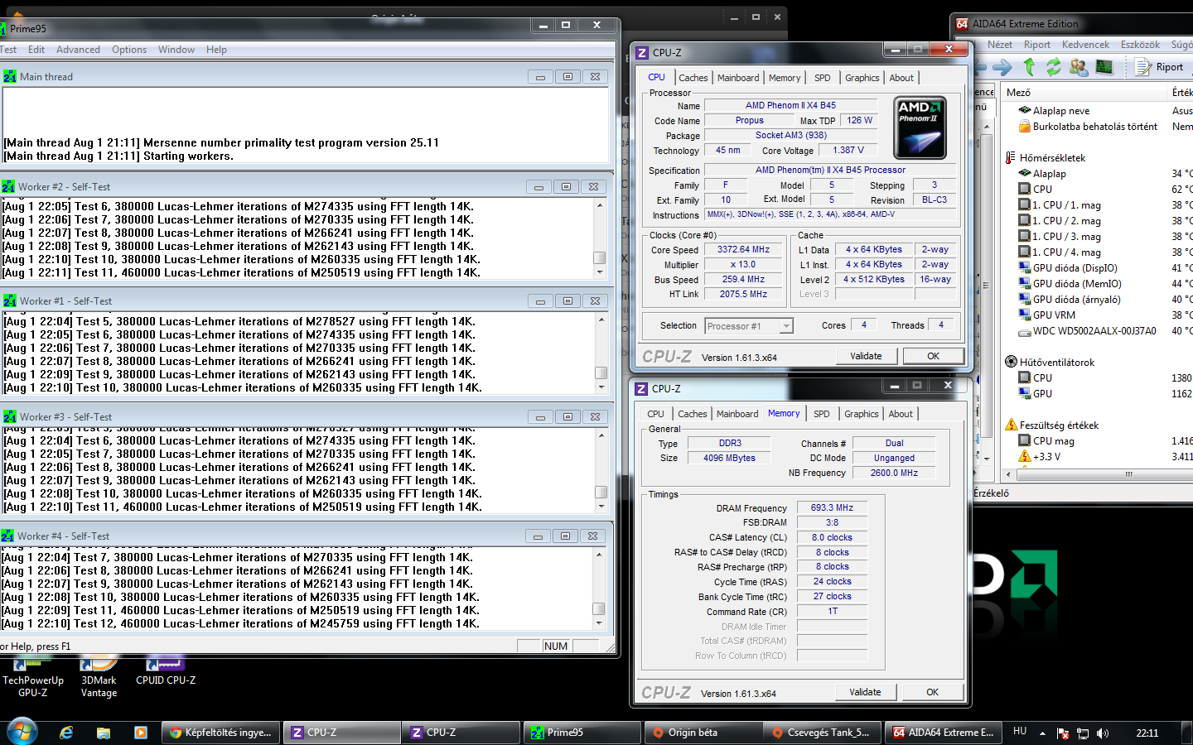Click the HU language indicator
Viewport: 1193px width, 745px height.
pos(1020,731)
